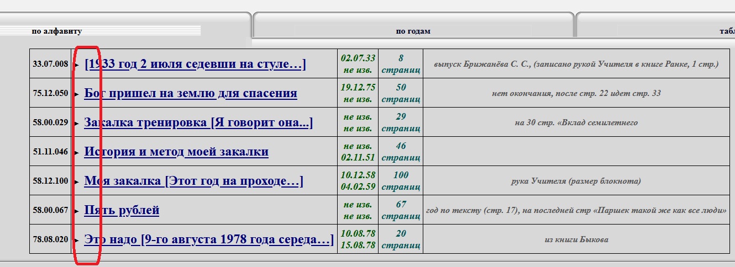The image size is (735, 267).
Task: Expand arrow next to 'Это надо' entry
Action: [x=77, y=241]
